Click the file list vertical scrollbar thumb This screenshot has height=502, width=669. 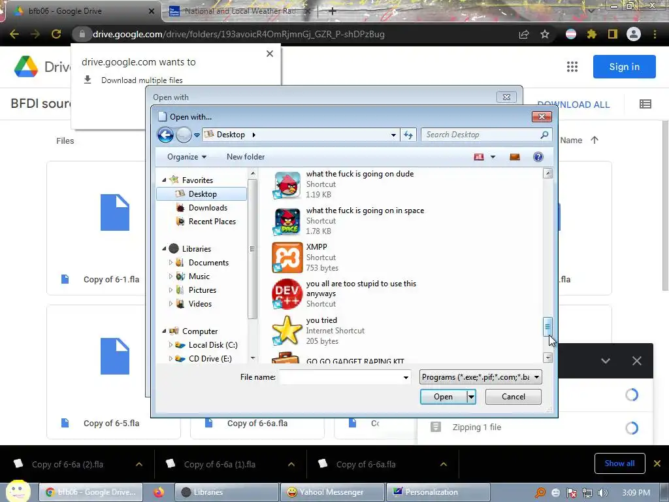[548, 327]
